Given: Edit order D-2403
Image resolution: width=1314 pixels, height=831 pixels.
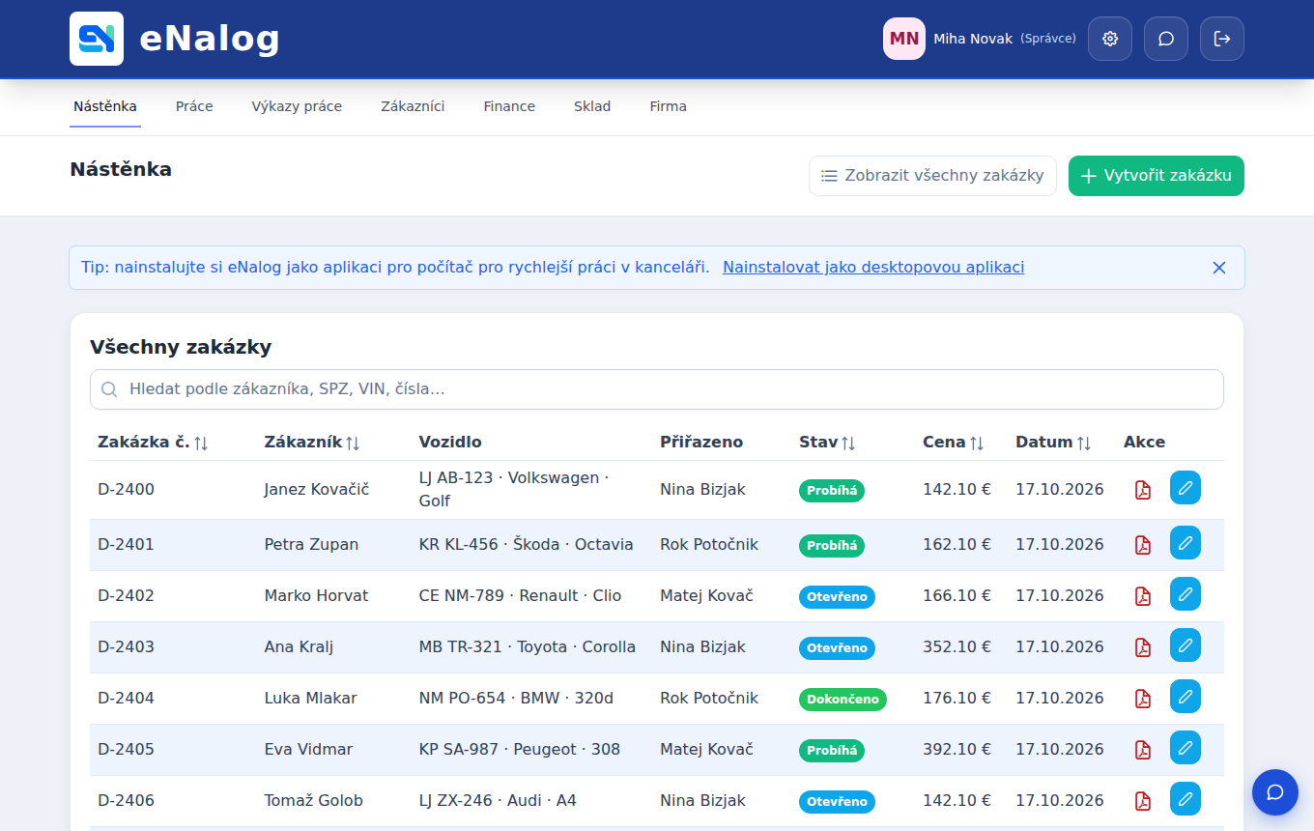Looking at the screenshot, I should pyautogui.click(x=1185, y=645).
